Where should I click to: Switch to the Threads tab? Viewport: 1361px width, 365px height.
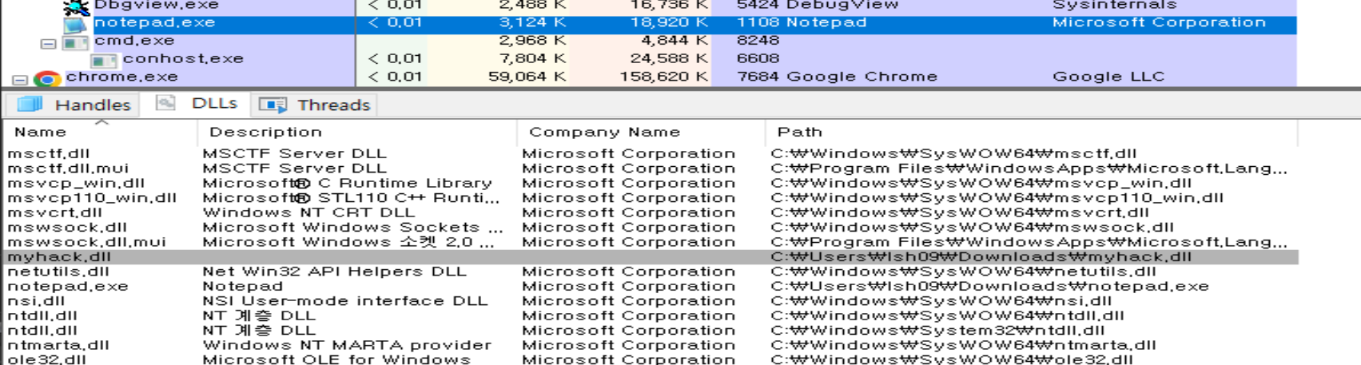pos(315,105)
